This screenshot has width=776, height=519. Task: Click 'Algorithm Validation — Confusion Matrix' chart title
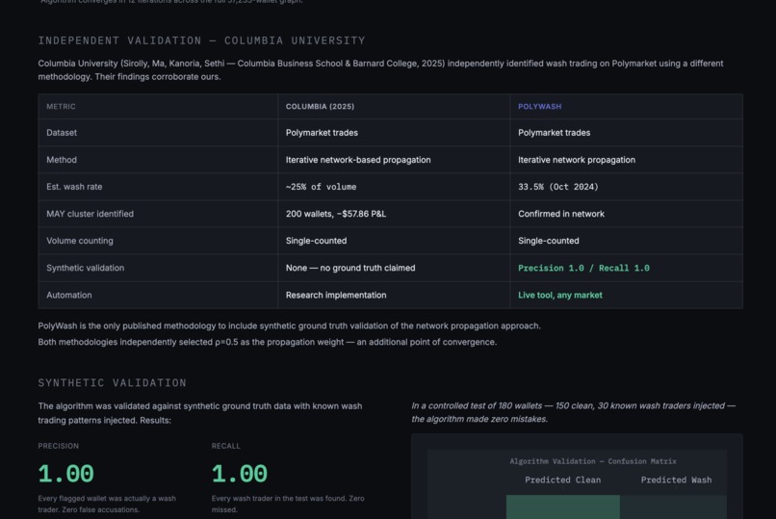pos(593,461)
